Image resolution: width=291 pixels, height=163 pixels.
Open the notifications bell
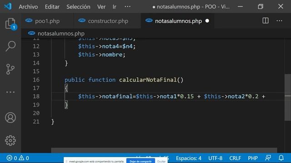coord(281,158)
